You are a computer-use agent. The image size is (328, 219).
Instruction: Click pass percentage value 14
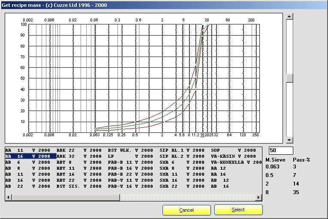click(x=296, y=184)
